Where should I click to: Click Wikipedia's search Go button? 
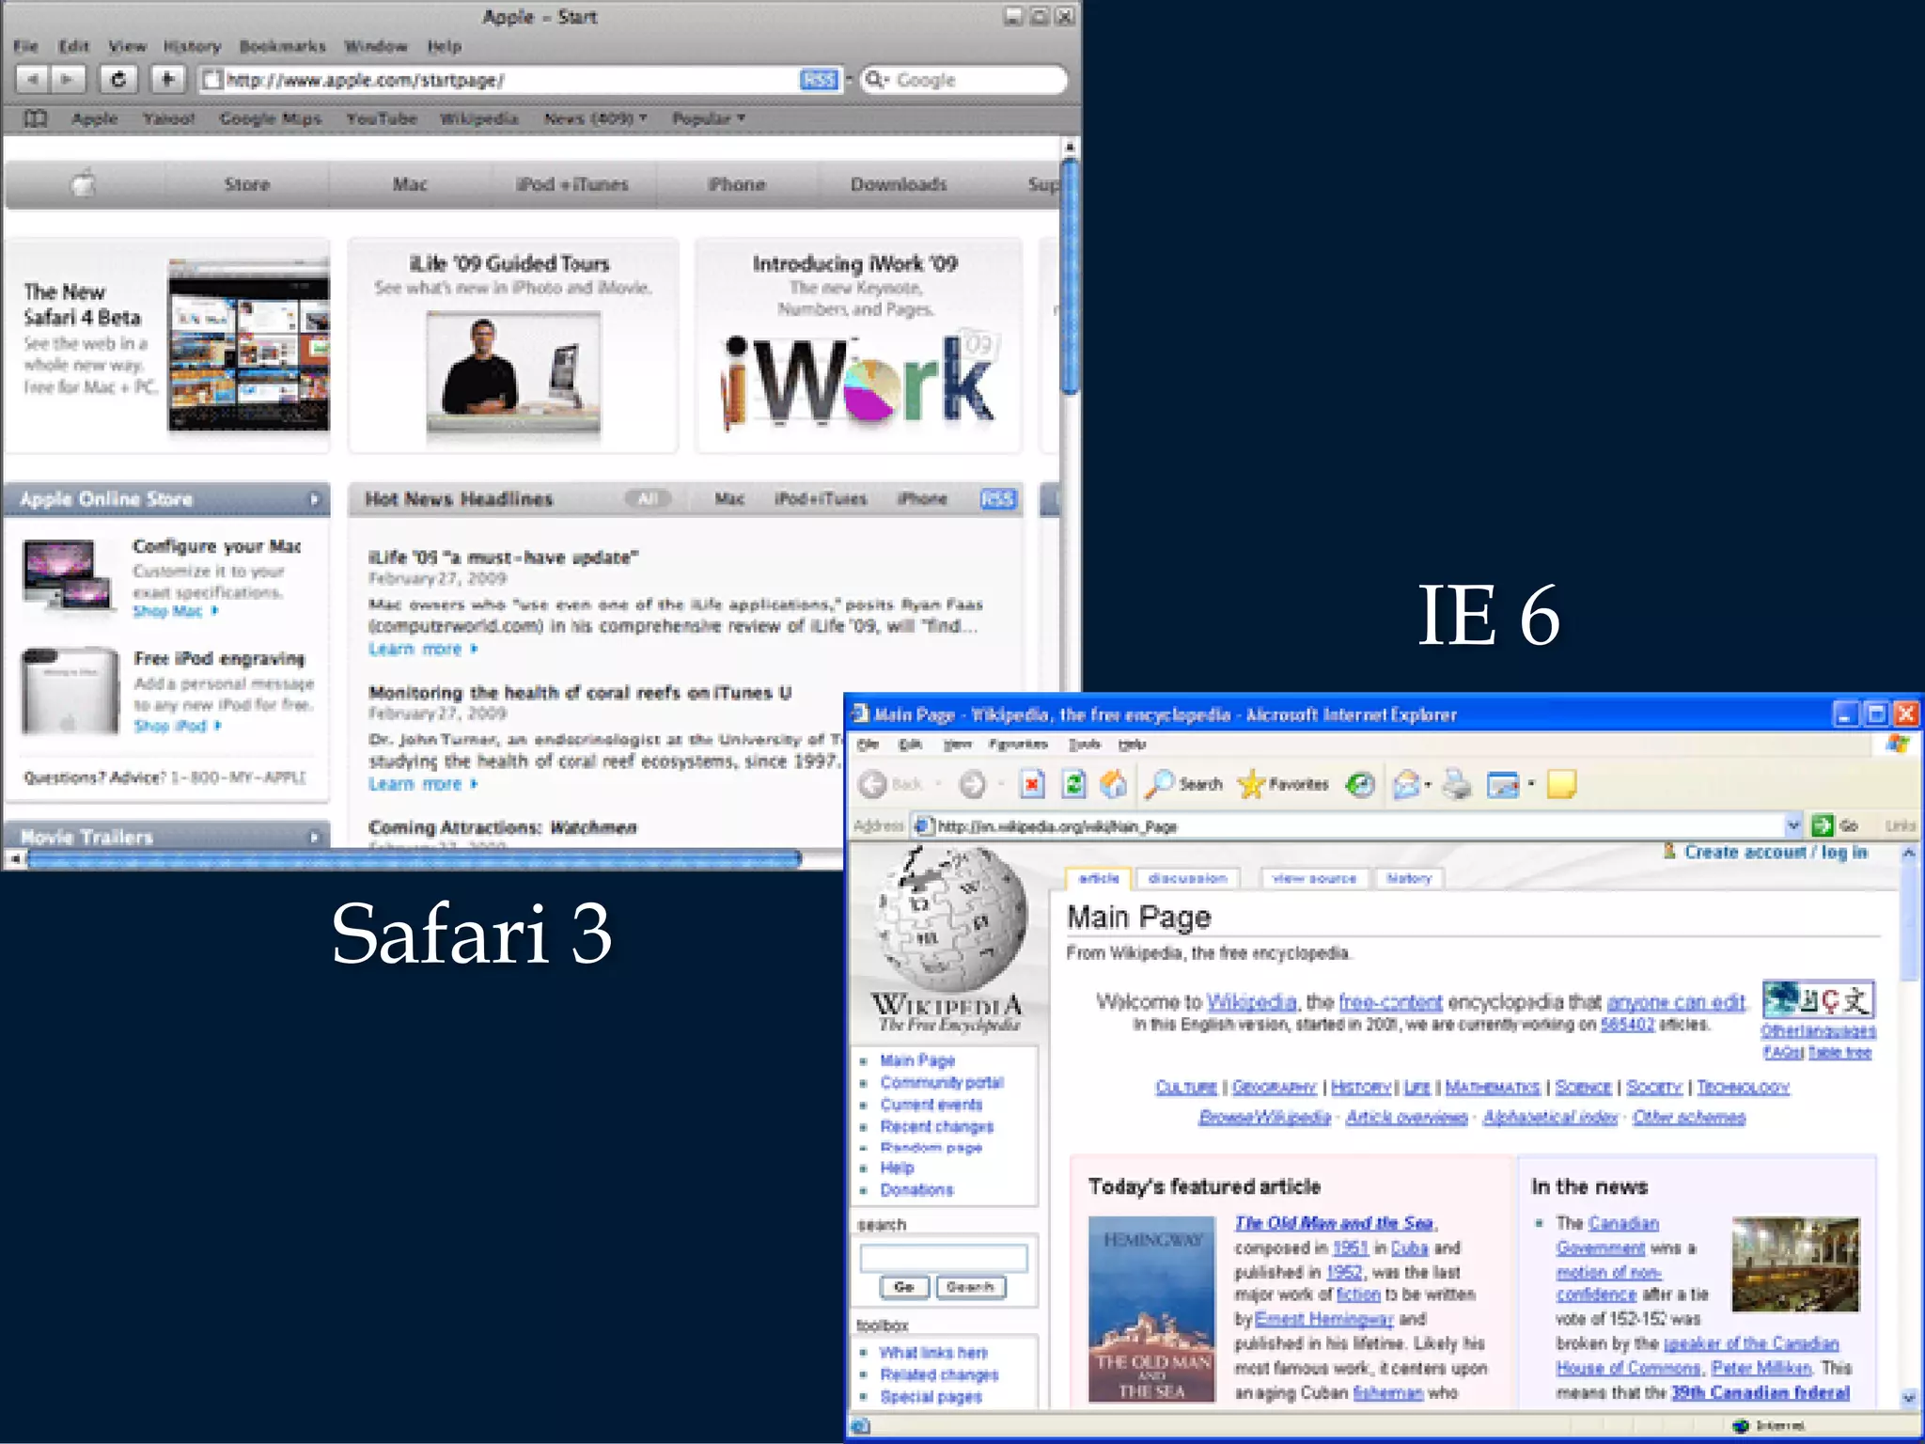click(x=903, y=1287)
